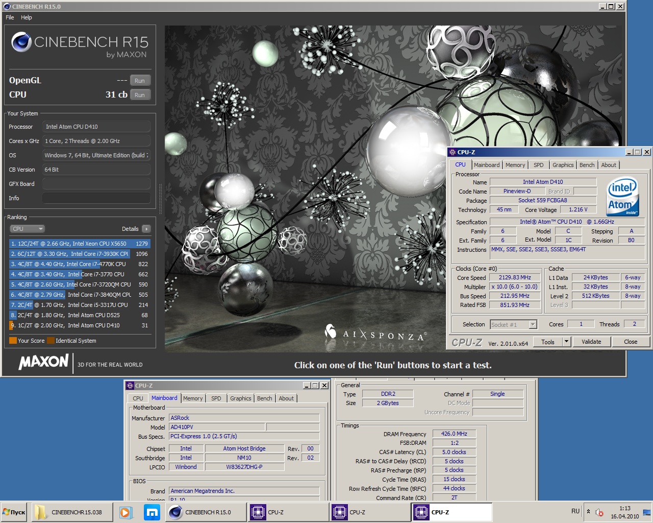Click the AD410PV model value in CPU-Z

(x=217, y=427)
